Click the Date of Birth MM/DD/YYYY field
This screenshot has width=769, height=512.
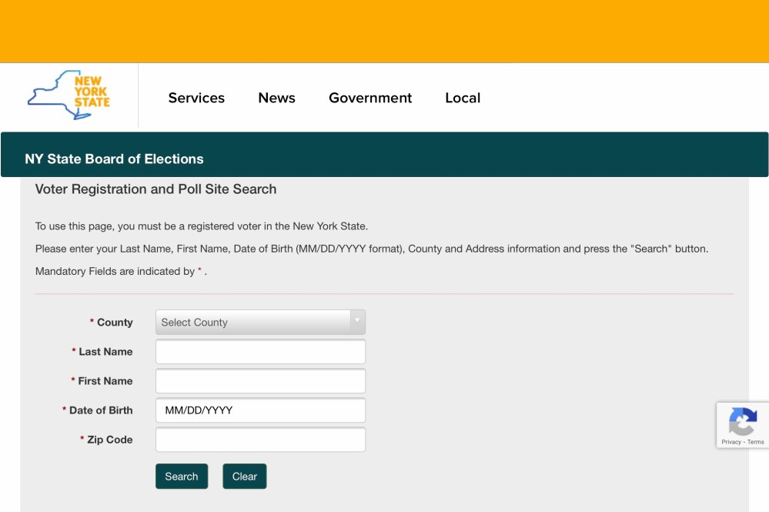[260, 410]
